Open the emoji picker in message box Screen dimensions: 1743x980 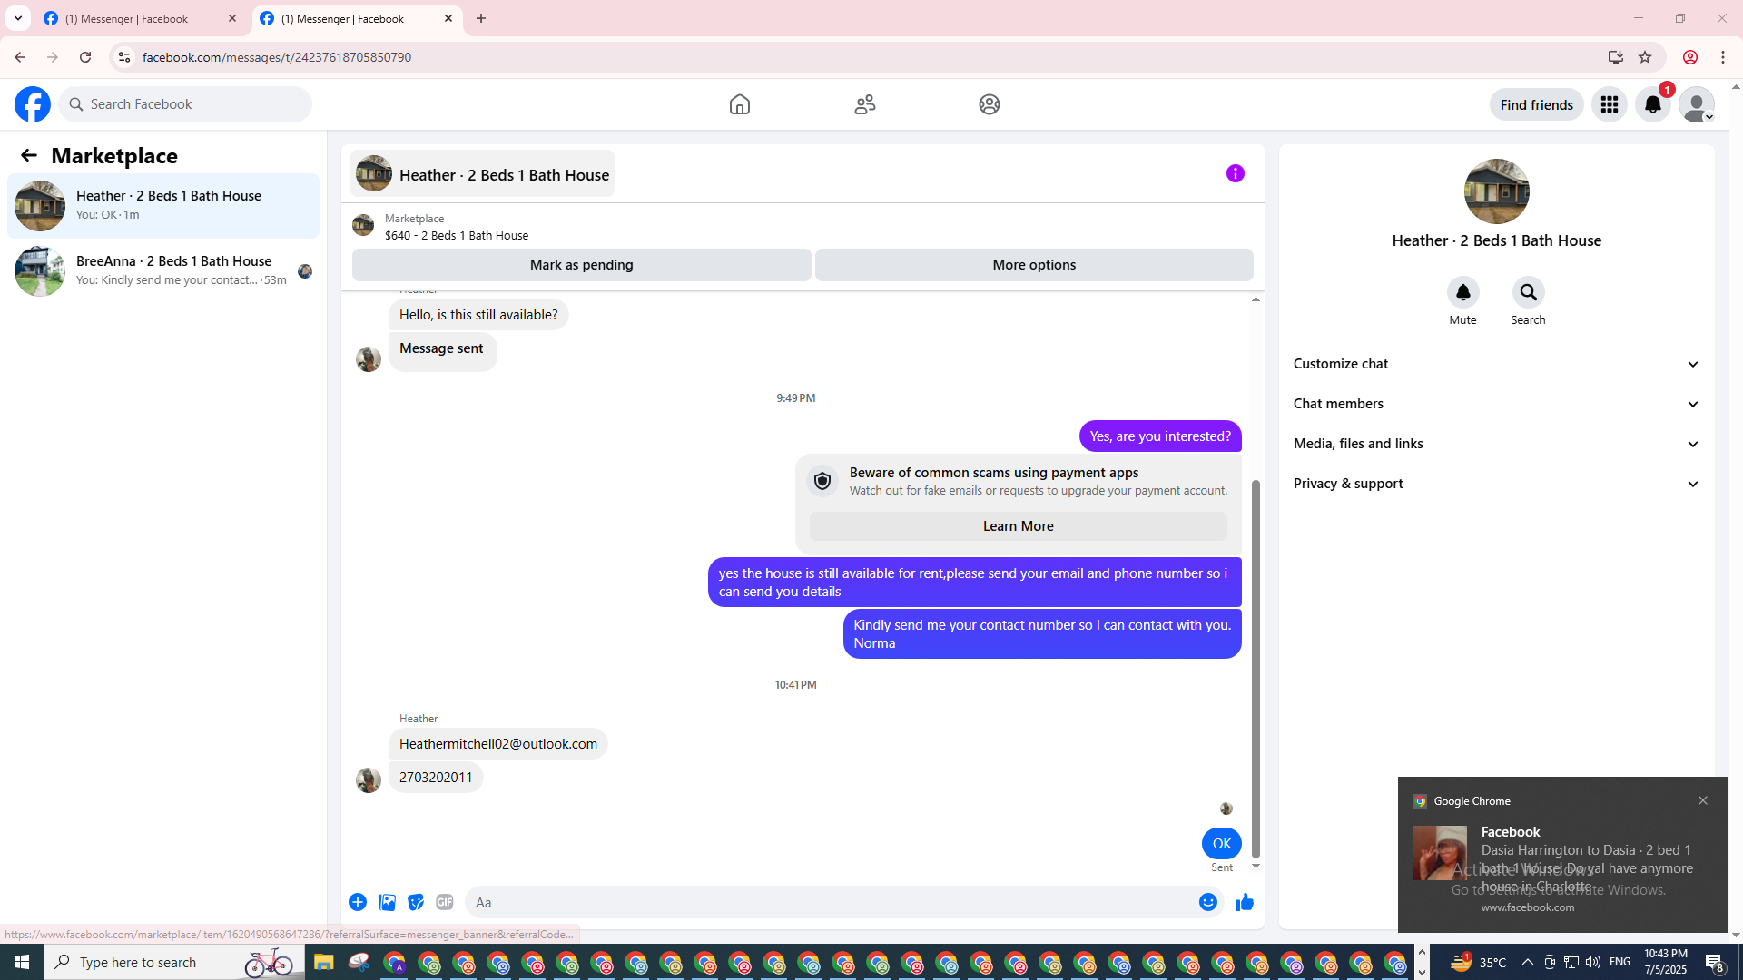pos(1207,902)
